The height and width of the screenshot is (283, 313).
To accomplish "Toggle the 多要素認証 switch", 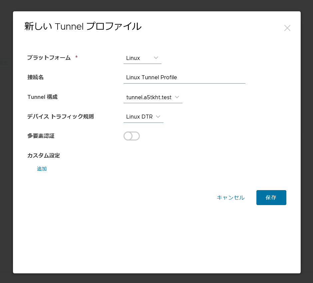I will pos(132,136).
